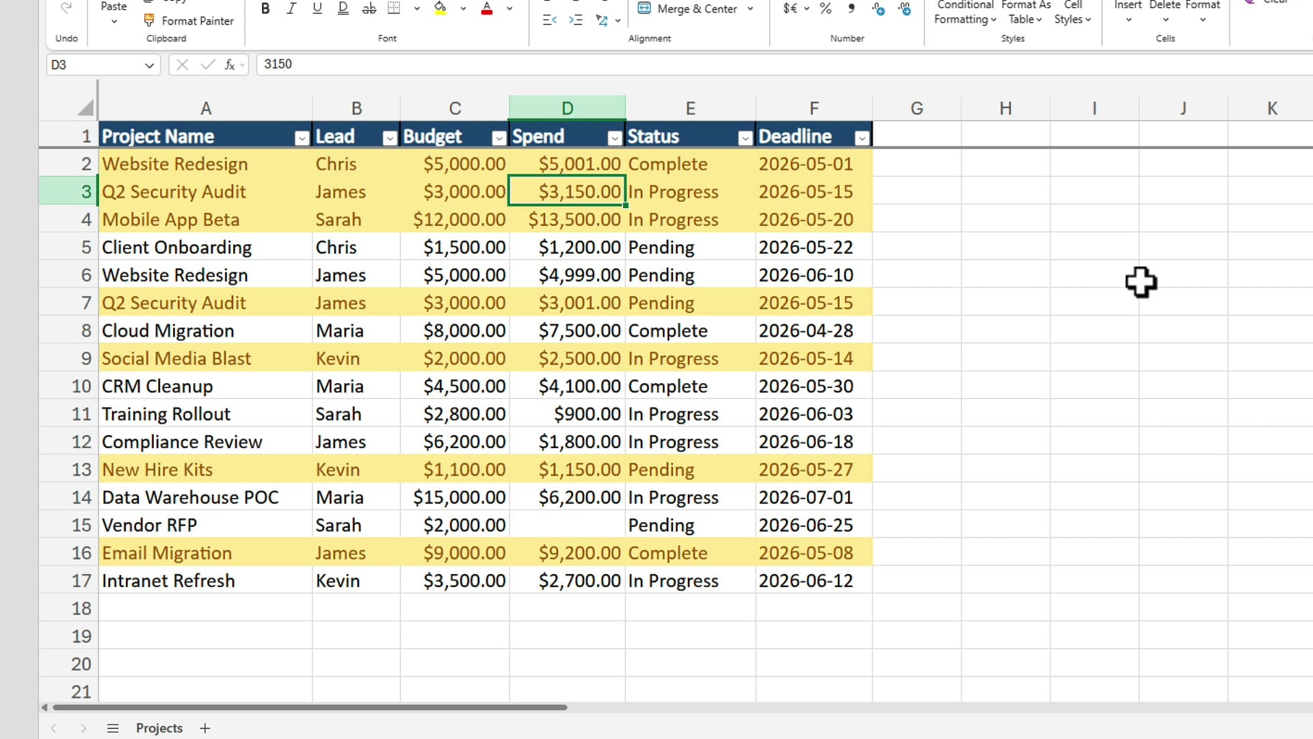Image resolution: width=1313 pixels, height=739 pixels.
Task: Select row 3 header
Action: pyautogui.click(x=68, y=192)
